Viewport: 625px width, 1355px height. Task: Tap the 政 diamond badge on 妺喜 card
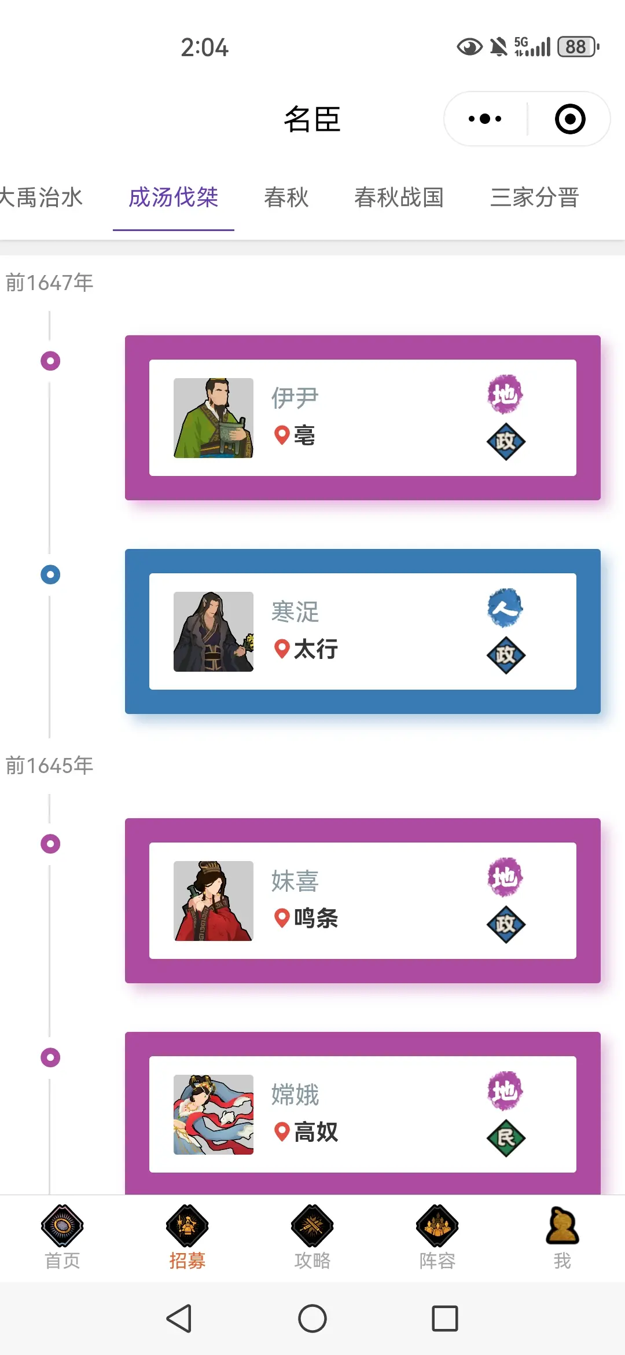pos(506,924)
